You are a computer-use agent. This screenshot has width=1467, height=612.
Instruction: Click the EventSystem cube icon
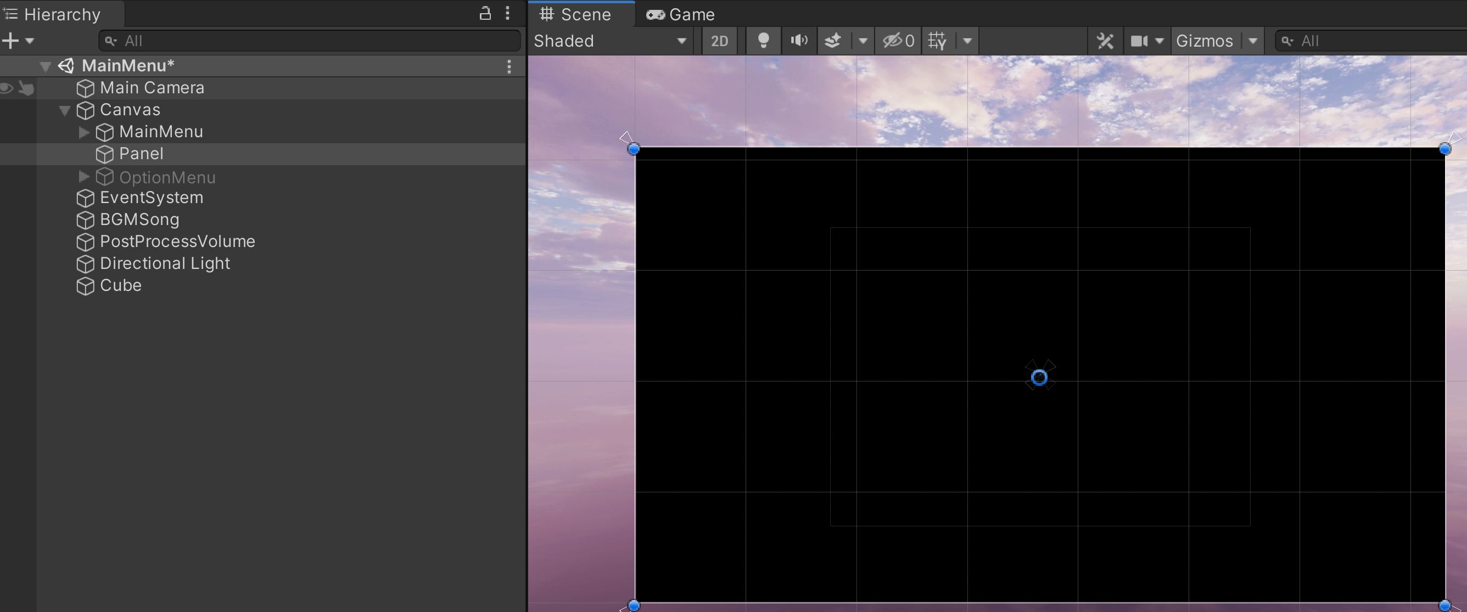click(x=86, y=198)
